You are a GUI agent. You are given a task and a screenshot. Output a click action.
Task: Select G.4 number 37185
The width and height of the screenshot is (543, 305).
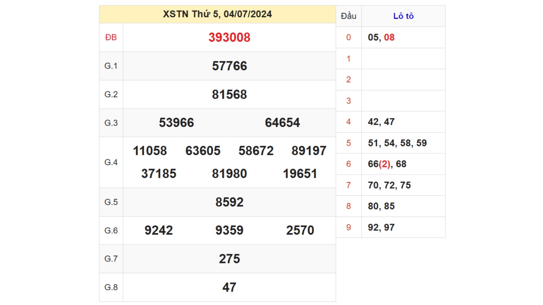159,174
